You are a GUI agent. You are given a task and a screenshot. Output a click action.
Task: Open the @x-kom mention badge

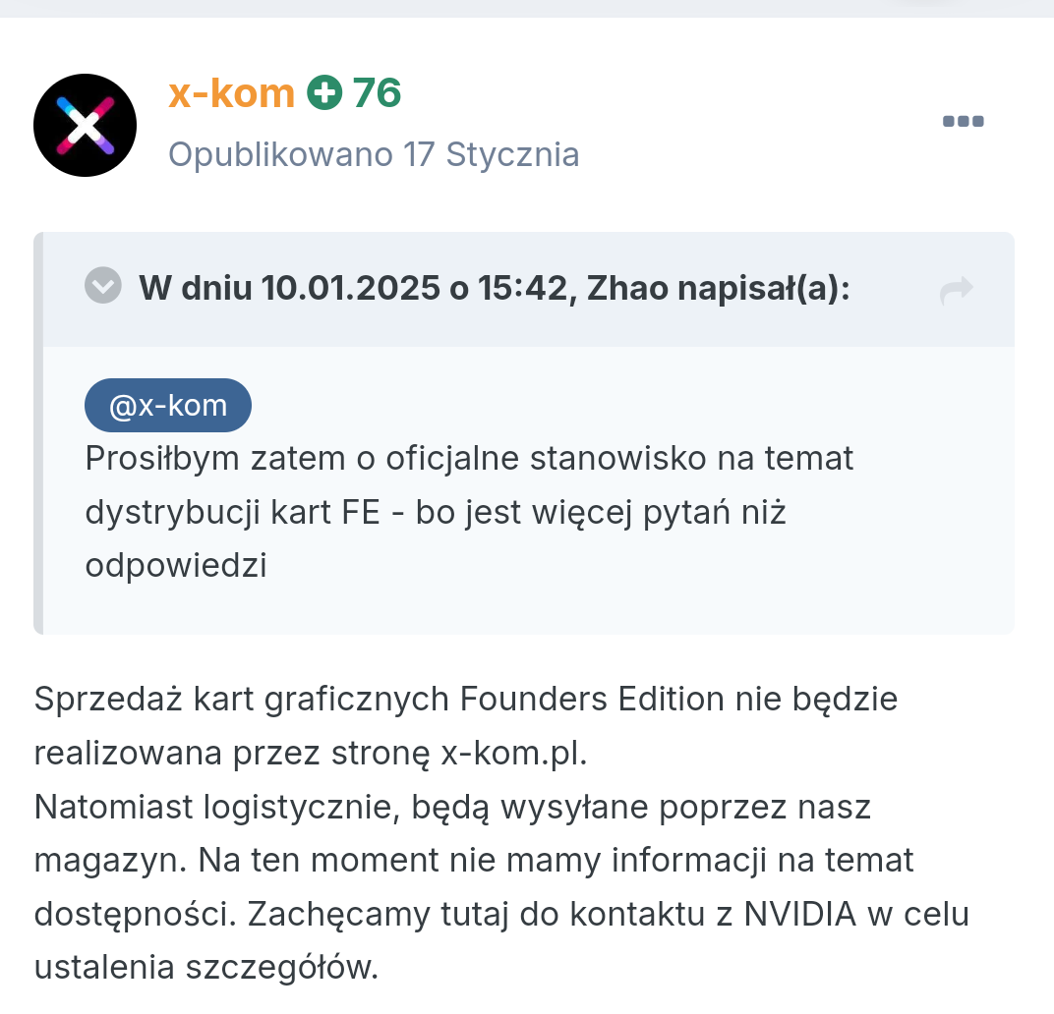pyautogui.click(x=167, y=405)
